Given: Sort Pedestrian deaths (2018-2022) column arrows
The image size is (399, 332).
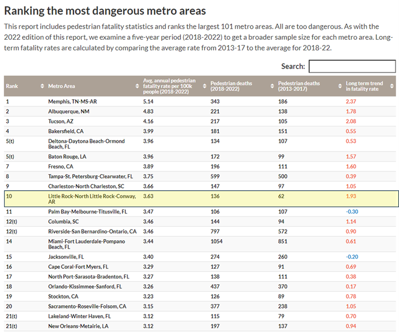Looking at the screenshot, I should pyautogui.click(x=272, y=86).
